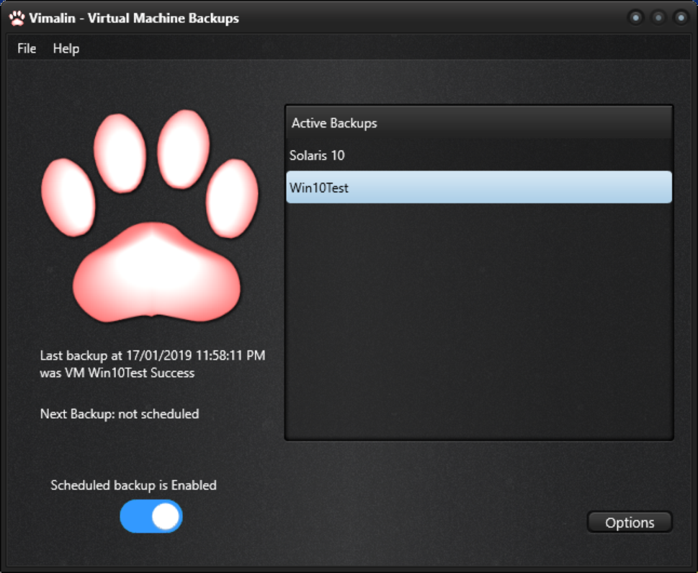Select the Win10Test backup entry

click(x=479, y=187)
